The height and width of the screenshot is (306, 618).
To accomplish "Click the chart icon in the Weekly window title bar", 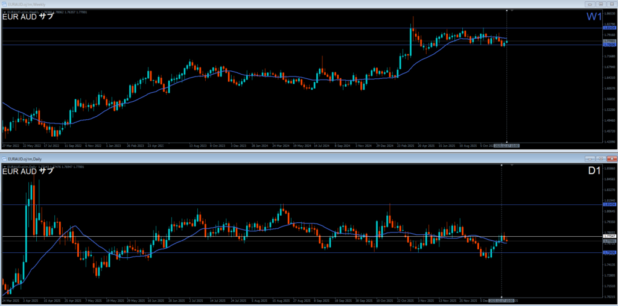I will (4, 4).
